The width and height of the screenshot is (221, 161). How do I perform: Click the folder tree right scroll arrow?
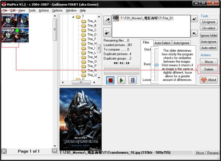94,82
